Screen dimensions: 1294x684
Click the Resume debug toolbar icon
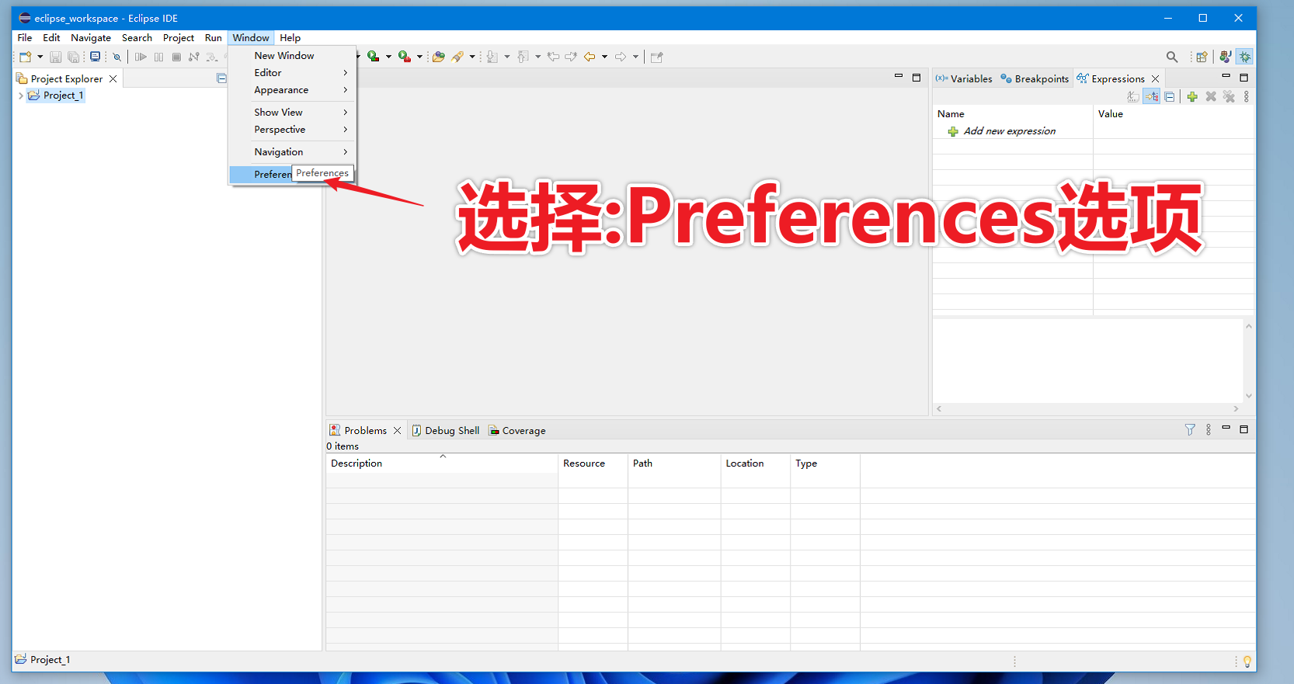141,57
